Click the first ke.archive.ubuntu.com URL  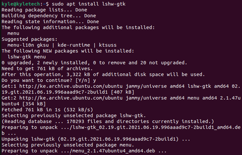71,86
